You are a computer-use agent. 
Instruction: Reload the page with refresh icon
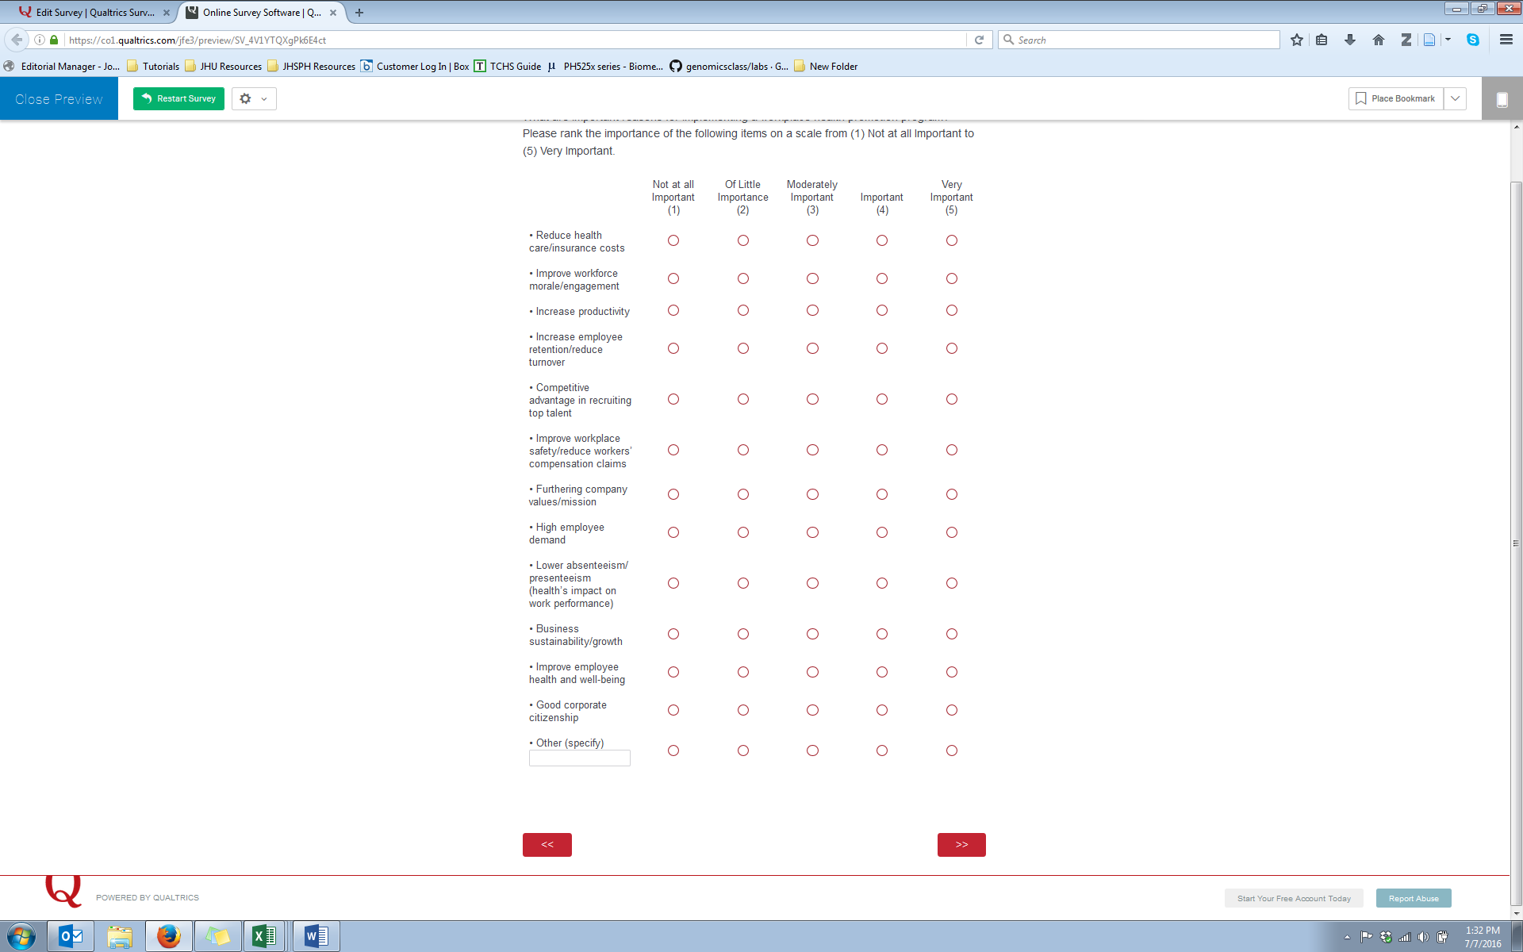(x=979, y=40)
